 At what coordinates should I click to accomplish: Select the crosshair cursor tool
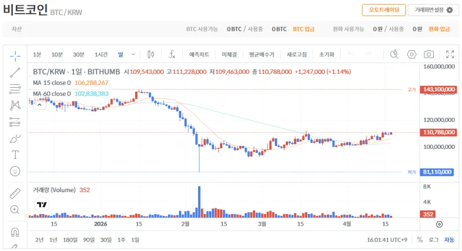(x=15, y=55)
